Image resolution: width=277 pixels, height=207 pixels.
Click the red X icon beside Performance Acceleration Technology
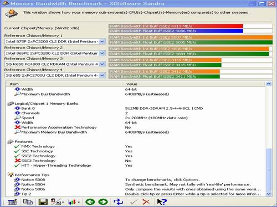click(17, 127)
